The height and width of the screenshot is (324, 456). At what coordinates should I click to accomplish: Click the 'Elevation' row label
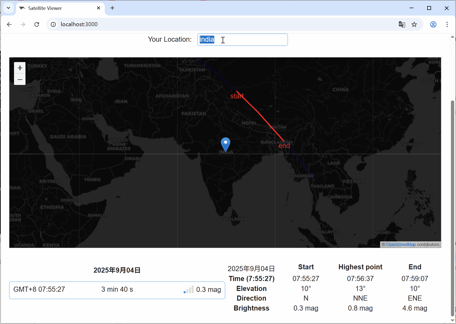251,289
